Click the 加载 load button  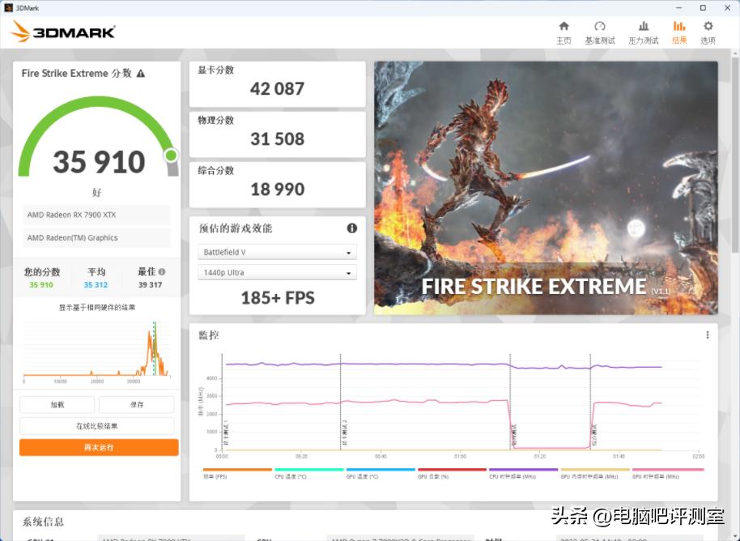(57, 405)
